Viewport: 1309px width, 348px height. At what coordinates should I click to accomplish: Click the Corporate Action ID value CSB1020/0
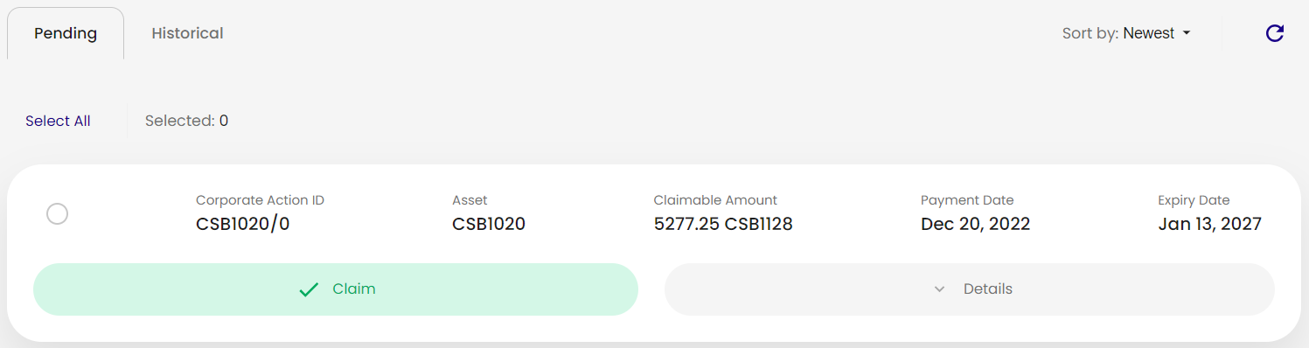click(242, 224)
